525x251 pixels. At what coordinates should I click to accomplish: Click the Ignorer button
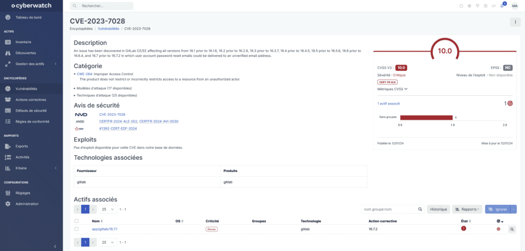pyautogui.click(x=497, y=210)
